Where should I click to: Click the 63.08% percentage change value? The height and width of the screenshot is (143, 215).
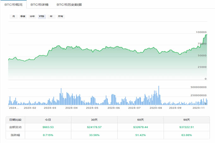point(187,135)
